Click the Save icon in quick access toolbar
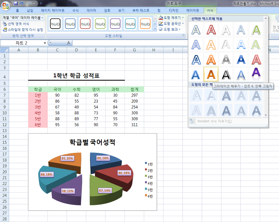The width and height of the screenshot is (279, 222). pyautogui.click(x=16, y=3)
